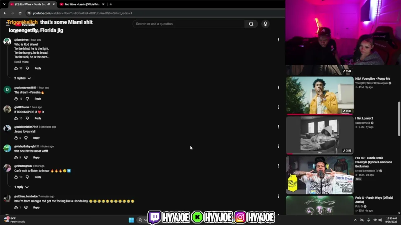Reply to the "The dream -Yamaha" comment
This screenshot has height=225, width=401.
38,99
